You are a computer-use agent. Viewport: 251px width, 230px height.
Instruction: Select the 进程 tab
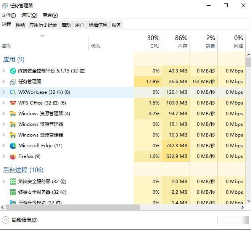[x=6, y=24]
